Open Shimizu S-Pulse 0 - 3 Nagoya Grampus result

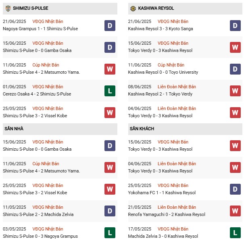tap(40, 236)
